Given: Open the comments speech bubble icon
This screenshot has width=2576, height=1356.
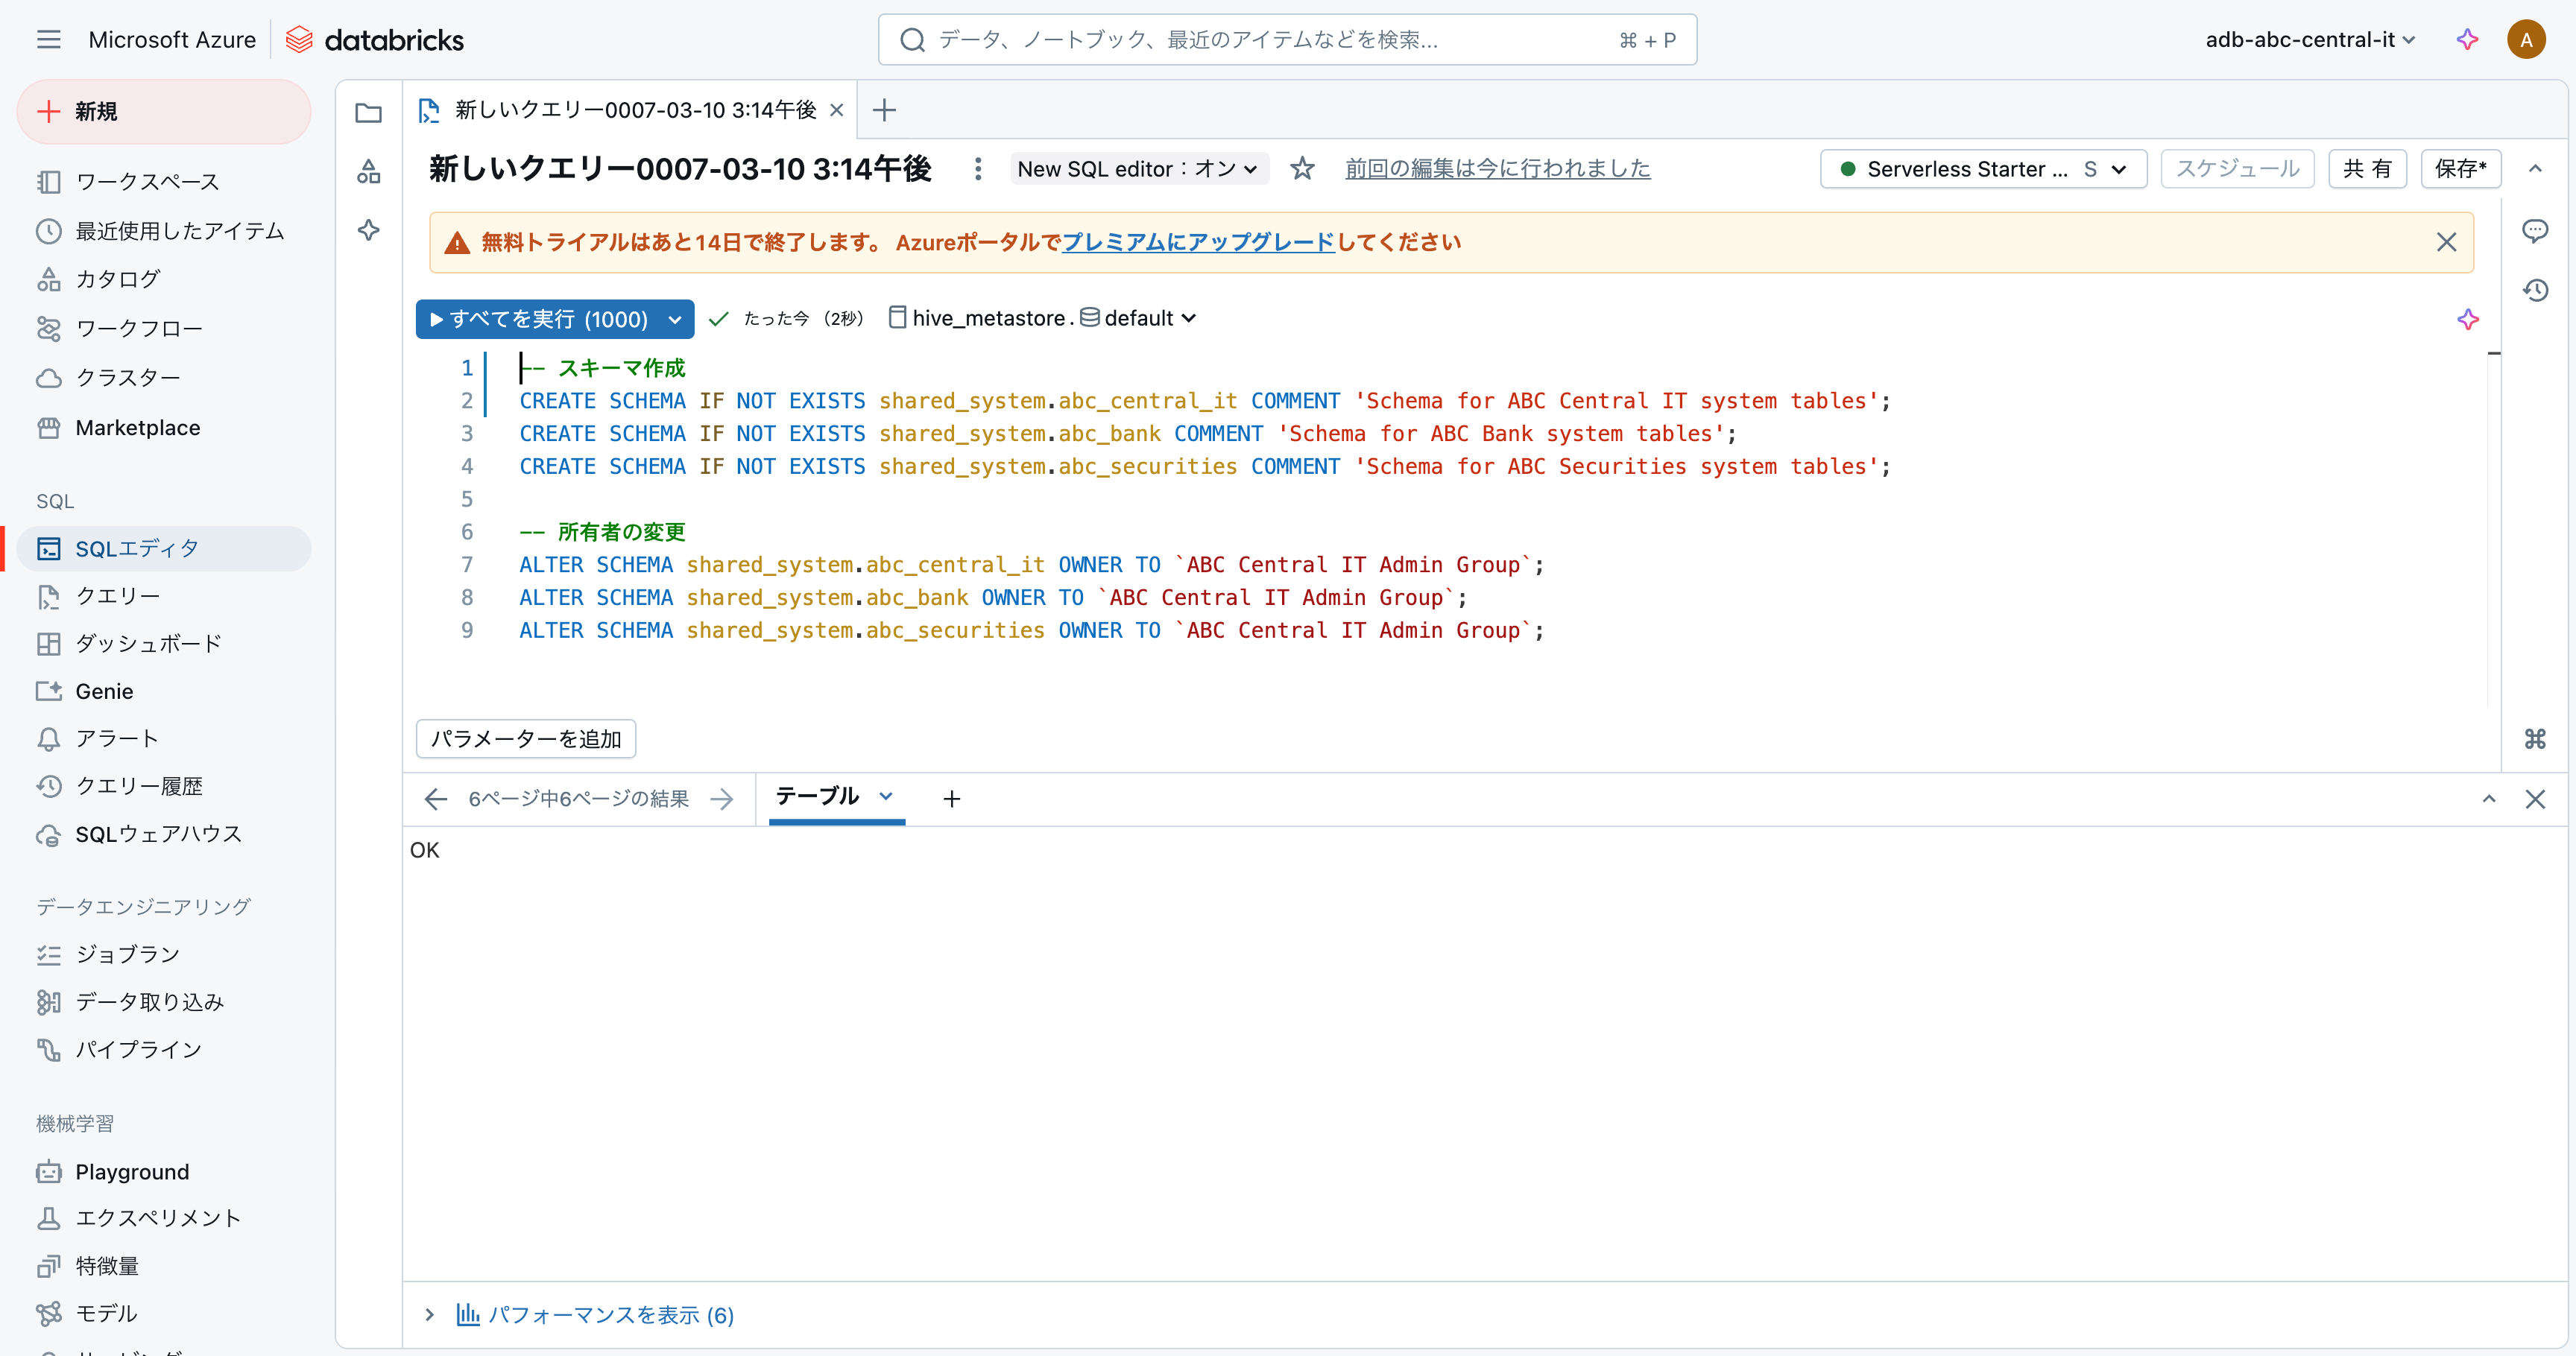Looking at the screenshot, I should point(2534,232).
